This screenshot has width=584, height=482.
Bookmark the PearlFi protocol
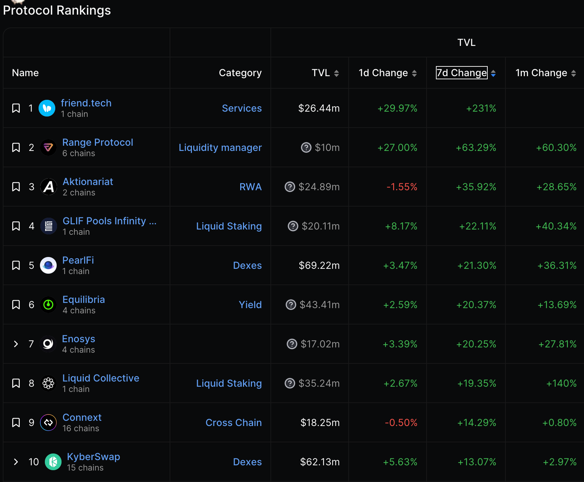[x=16, y=265]
